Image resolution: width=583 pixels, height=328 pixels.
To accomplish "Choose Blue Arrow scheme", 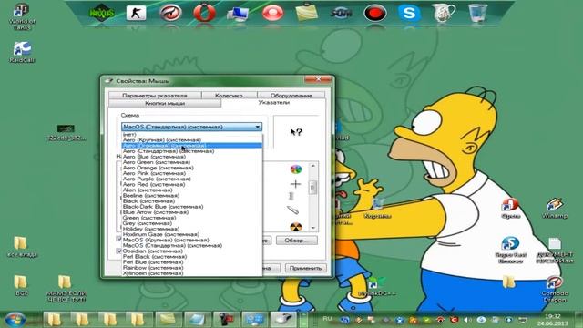I will click(192, 212).
